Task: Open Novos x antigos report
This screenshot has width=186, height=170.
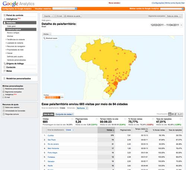Action: (13, 33)
